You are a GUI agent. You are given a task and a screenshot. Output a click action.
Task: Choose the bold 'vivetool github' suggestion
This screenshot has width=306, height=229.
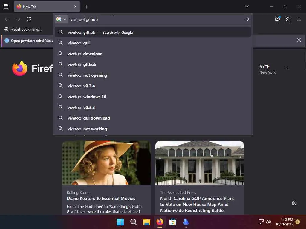click(153, 64)
